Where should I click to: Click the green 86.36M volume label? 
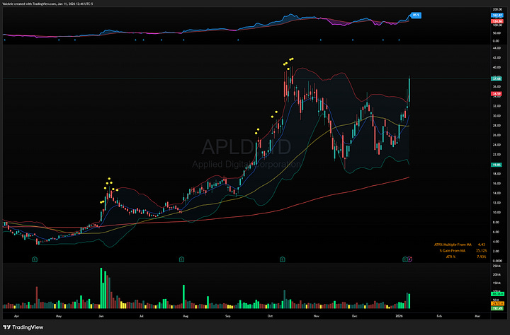[x=497, y=294]
